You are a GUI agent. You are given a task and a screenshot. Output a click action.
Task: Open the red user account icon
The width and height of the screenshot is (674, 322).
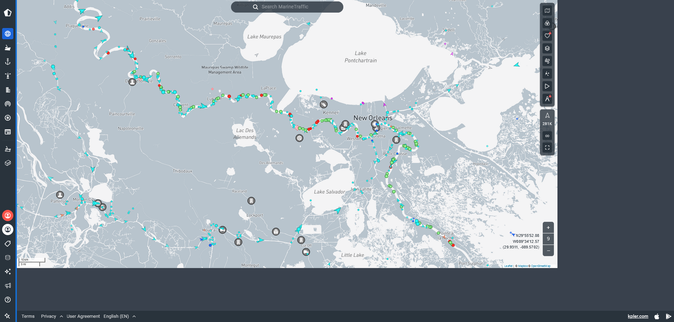pos(8,215)
